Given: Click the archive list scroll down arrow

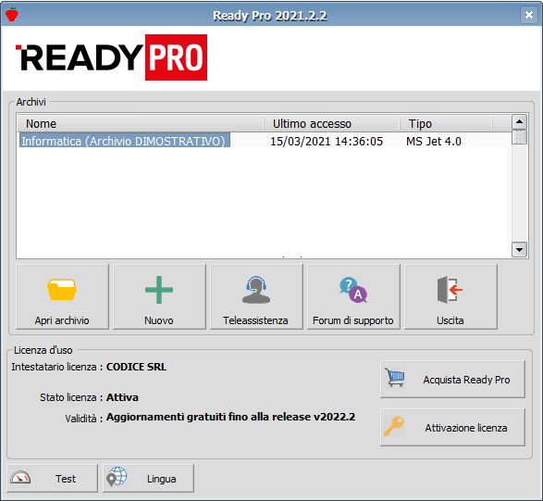Looking at the screenshot, I should coord(519,249).
